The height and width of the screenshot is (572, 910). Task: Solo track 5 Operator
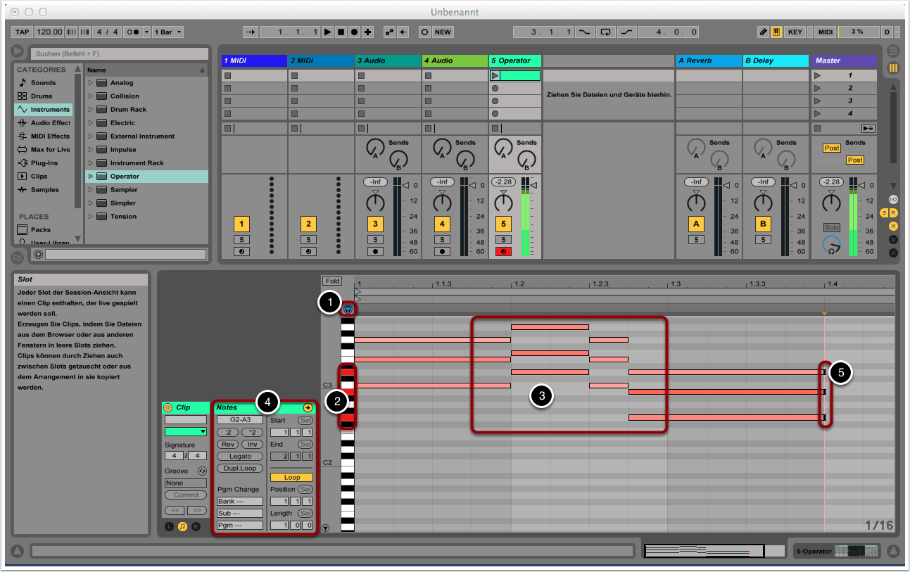point(503,240)
